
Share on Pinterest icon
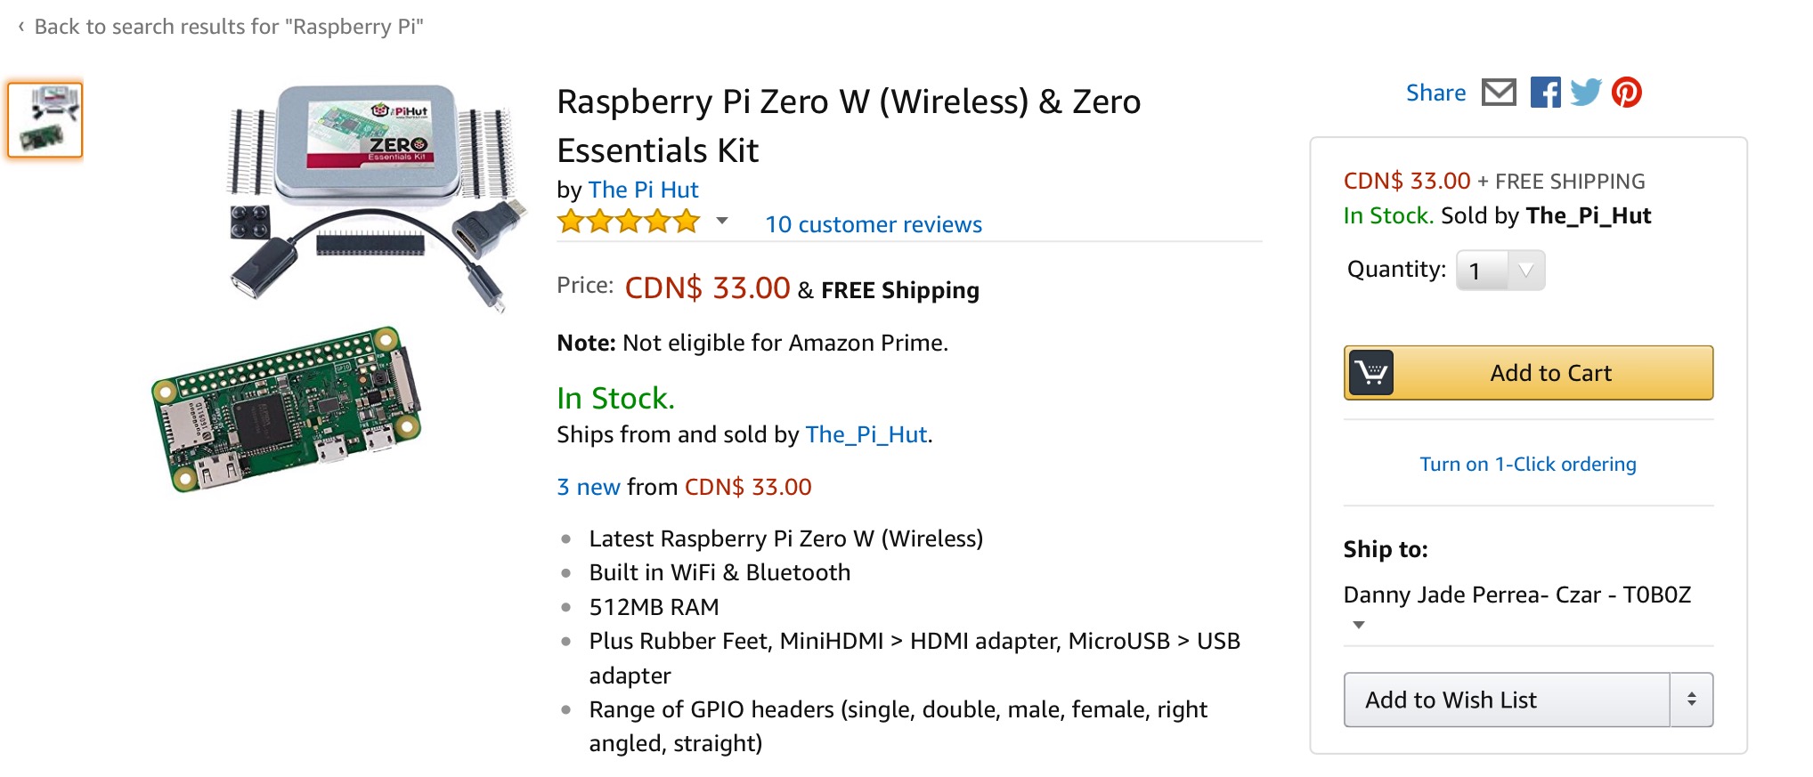point(1627,93)
